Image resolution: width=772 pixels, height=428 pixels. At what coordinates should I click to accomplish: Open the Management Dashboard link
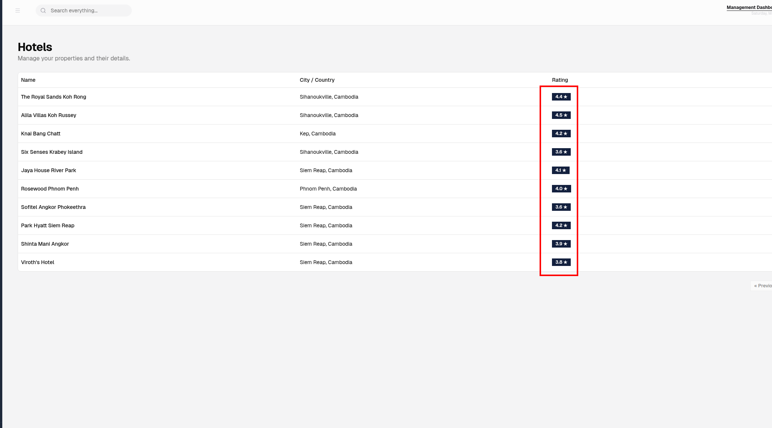pyautogui.click(x=749, y=8)
